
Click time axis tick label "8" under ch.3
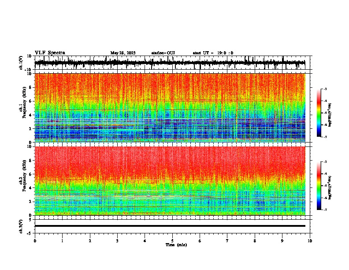tap(255, 241)
